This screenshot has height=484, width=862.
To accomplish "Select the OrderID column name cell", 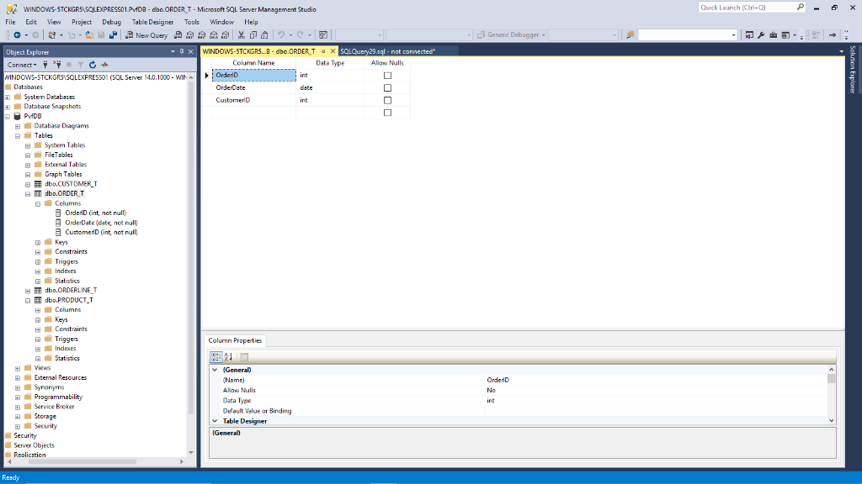I will coord(254,75).
